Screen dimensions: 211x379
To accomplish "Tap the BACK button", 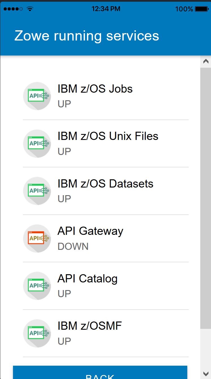I will (x=100, y=372).
